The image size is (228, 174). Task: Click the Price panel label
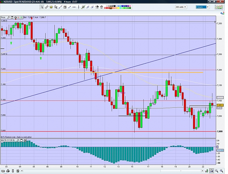click(3, 17)
